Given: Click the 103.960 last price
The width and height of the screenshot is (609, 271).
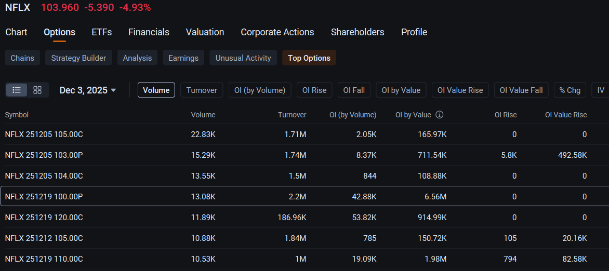Looking at the screenshot, I should 60,7.
